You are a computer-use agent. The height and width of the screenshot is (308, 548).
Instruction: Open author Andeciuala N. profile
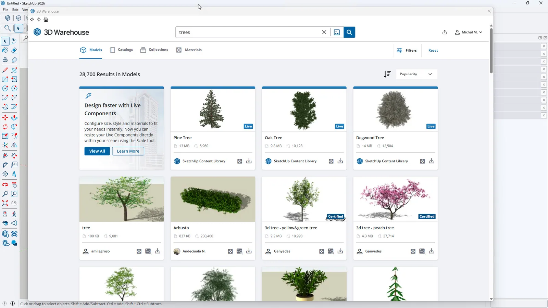(194, 251)
